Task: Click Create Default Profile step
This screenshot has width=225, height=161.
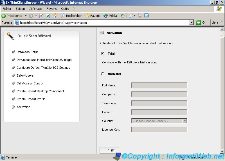Action: click(x=31, y=99)
